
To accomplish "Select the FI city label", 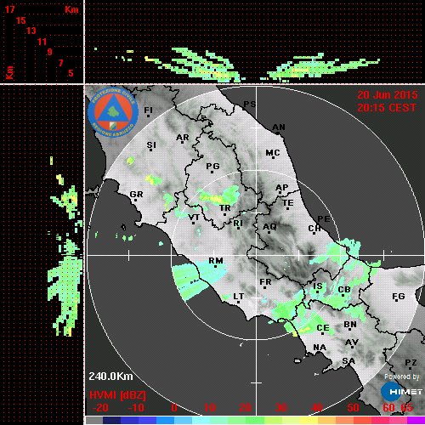I will click(148, 110).
